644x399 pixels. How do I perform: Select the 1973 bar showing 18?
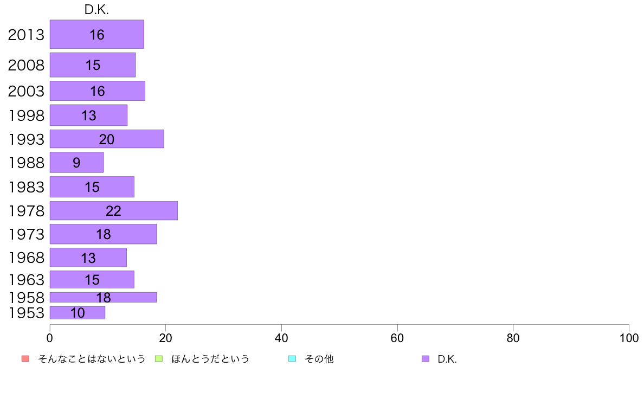click(x=103, y=234)
